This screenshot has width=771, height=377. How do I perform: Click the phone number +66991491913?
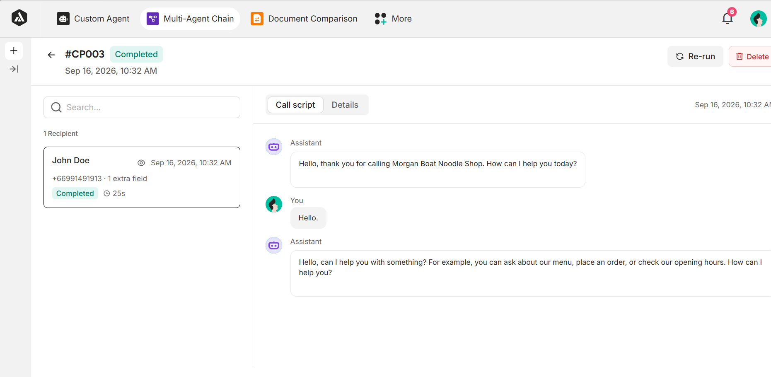click(x=77, y=179)
